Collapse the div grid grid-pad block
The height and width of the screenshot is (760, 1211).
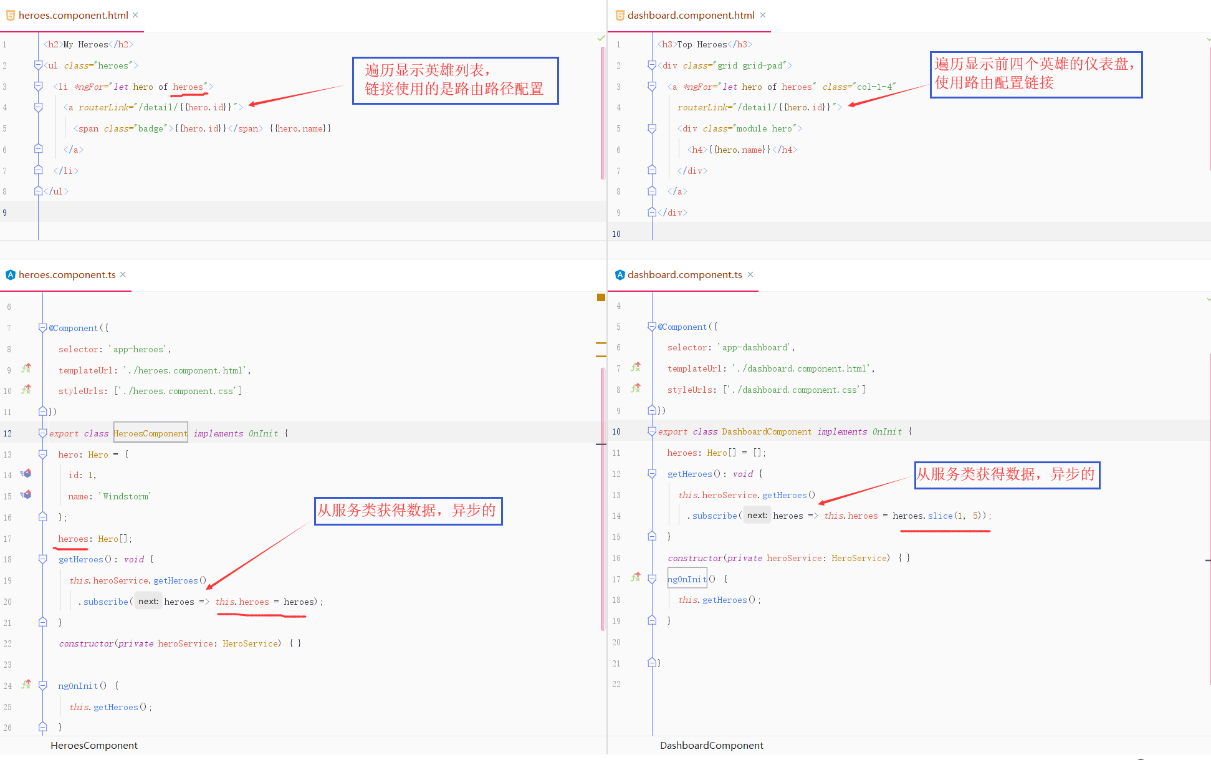pos(652,65)
